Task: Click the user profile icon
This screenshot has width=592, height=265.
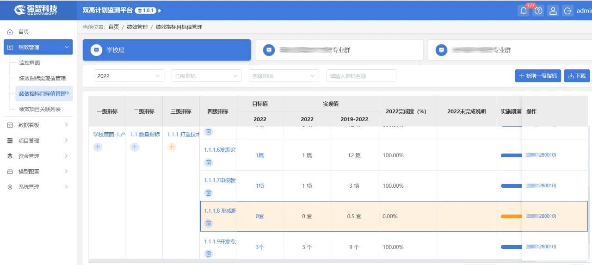Action: point(553,11)
